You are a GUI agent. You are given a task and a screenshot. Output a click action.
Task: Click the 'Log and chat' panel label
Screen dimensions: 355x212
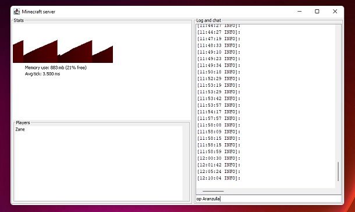pos(208,20)
